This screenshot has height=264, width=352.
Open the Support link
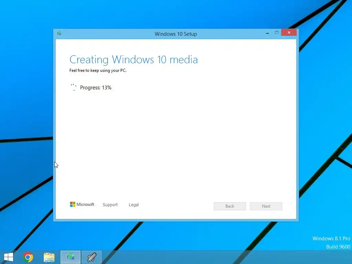tap(110, 205)
